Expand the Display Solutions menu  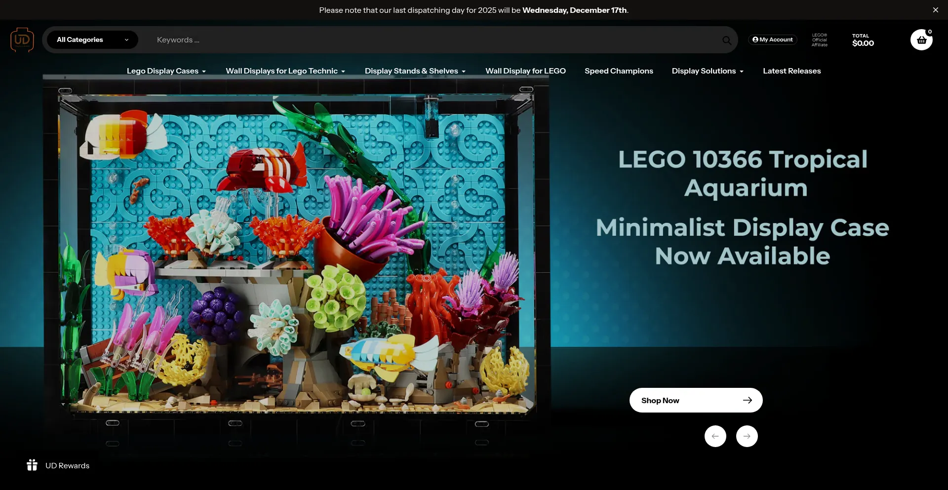click(707, 71)
